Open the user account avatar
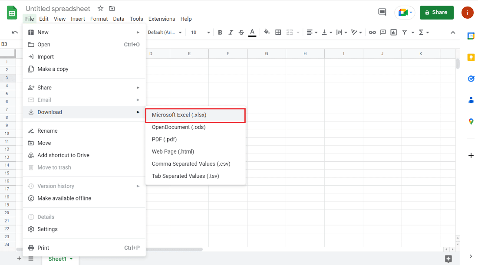Screen dimensions: 478x265 [467, 13]
